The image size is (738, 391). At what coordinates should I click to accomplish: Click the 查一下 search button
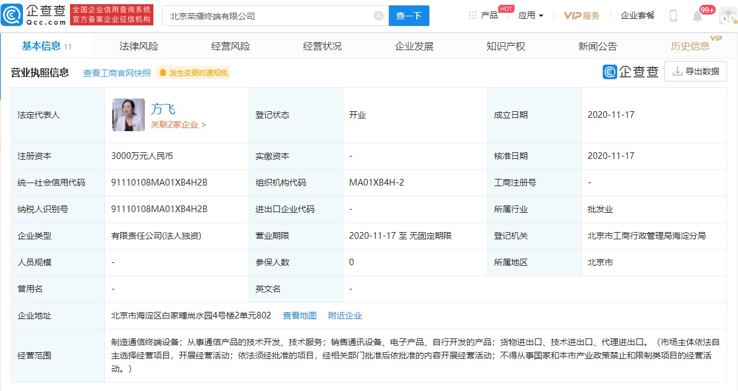click(x=409, y=16)
